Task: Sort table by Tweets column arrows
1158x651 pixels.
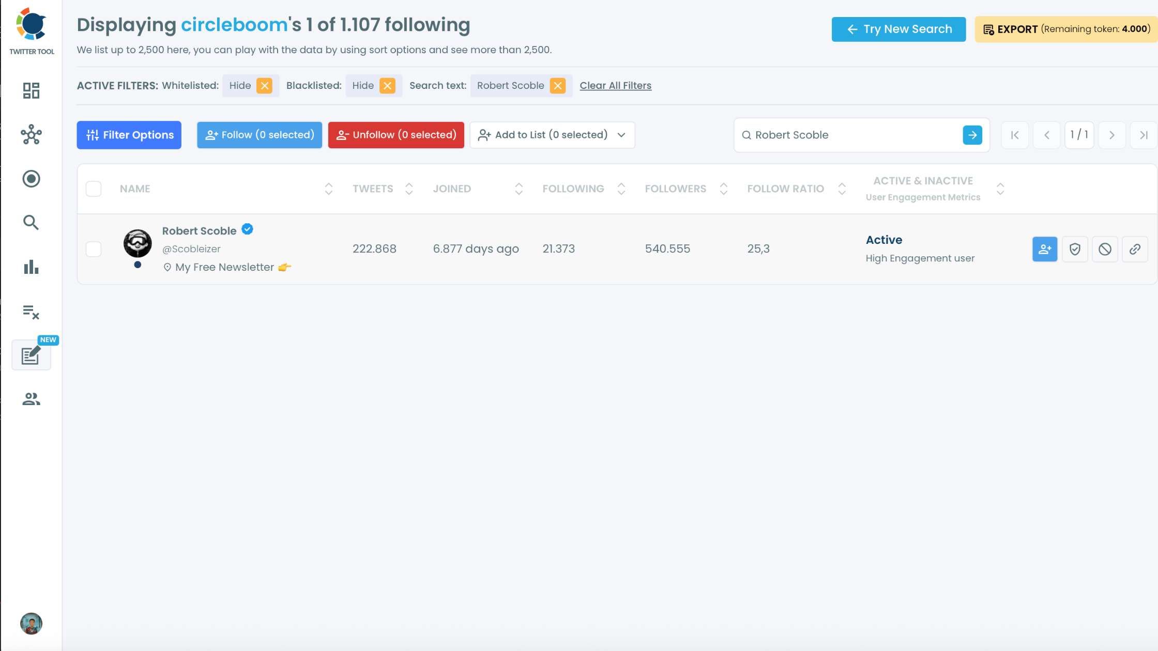Action: coord(409,189)
